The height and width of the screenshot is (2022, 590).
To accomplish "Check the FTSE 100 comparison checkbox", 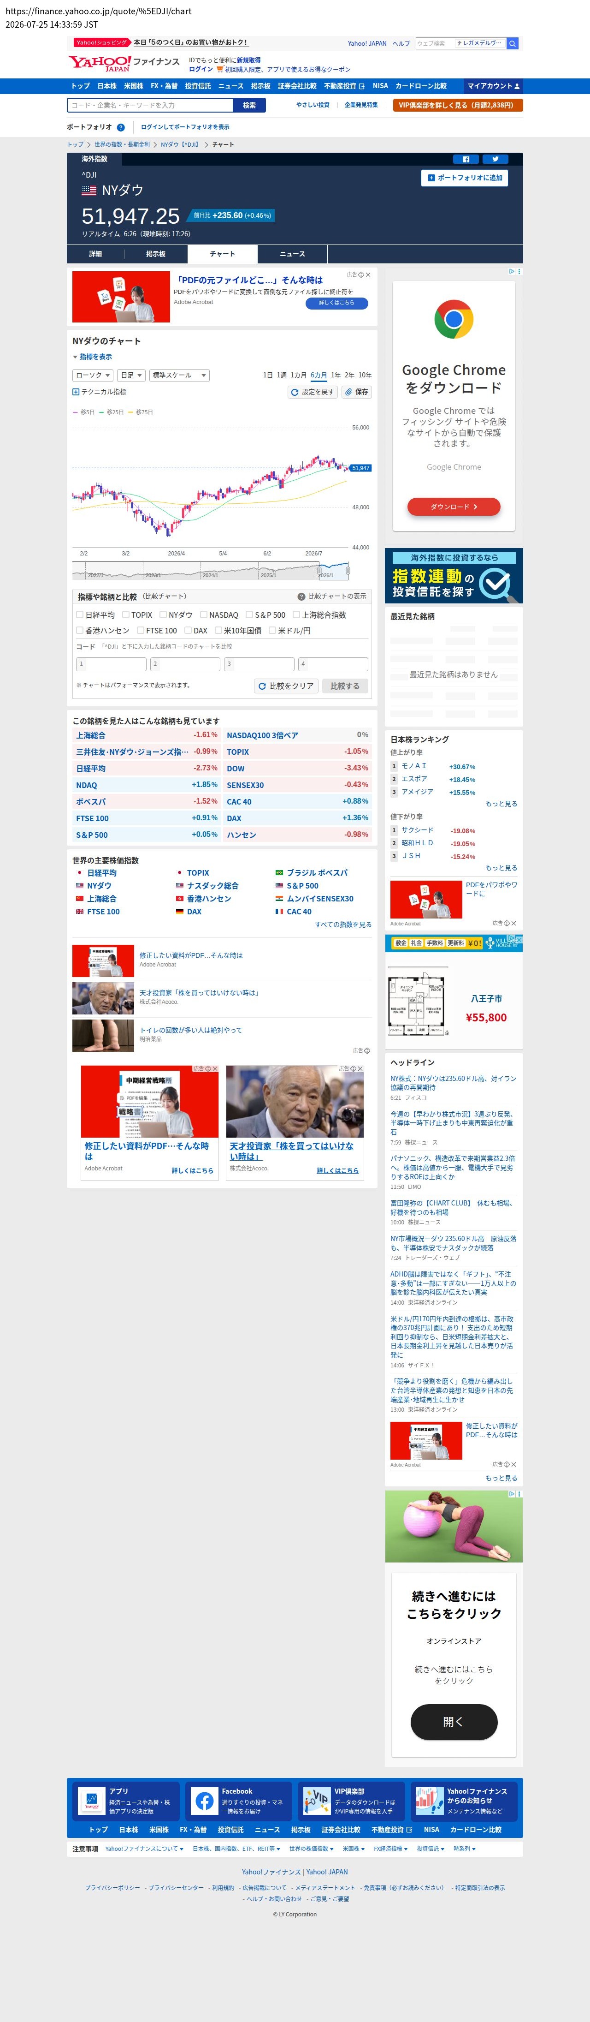I will [x=141, y=630].
